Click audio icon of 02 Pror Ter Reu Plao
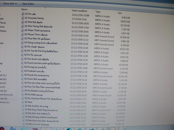The width and height of the screenshot is (174, 130). click(x=22, y=87)
